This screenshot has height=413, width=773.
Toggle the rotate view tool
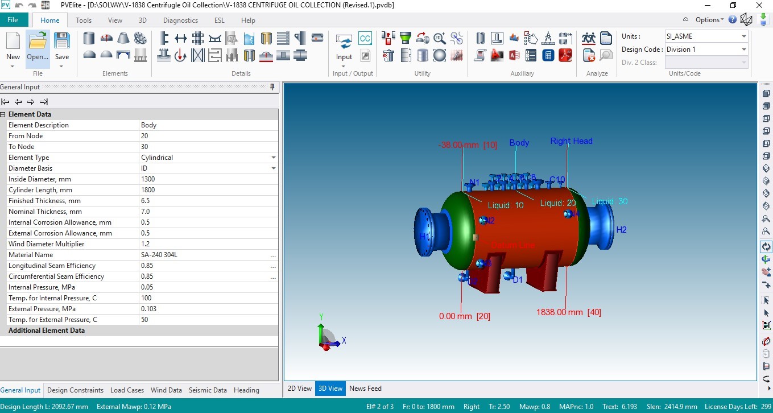pyautogui.click(x=766, y=247)
